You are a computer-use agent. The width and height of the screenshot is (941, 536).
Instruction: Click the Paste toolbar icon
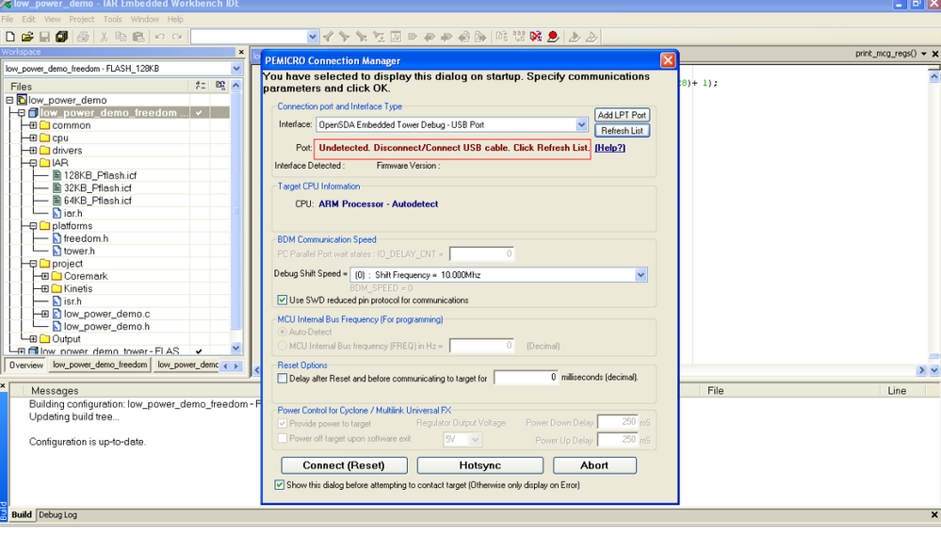pyautogui.click(x=138, y=38)
